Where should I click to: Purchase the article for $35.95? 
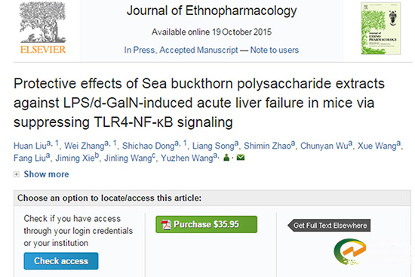206,225
